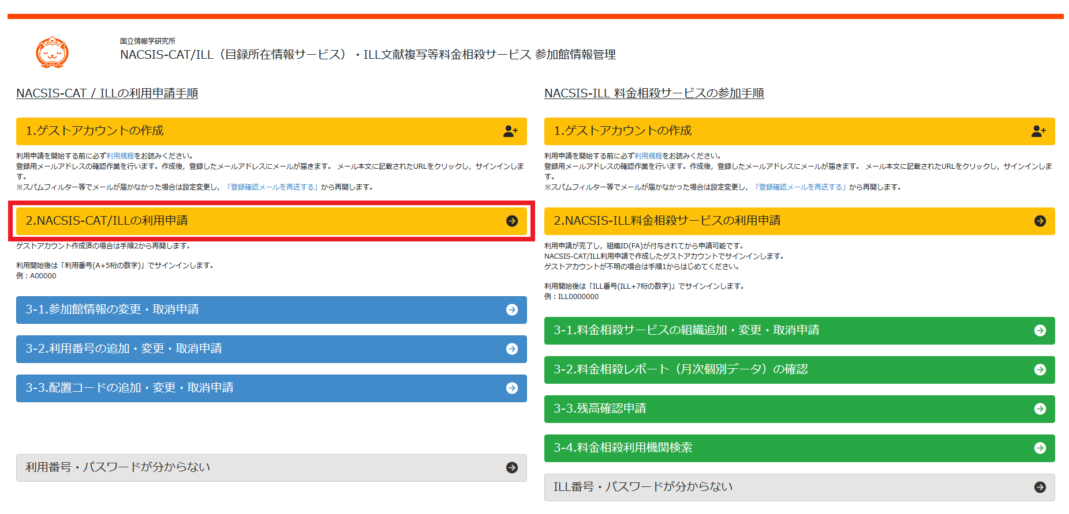
Task: Open 3-4.料金相殺利用機関検索
Action: click(799, 448)
